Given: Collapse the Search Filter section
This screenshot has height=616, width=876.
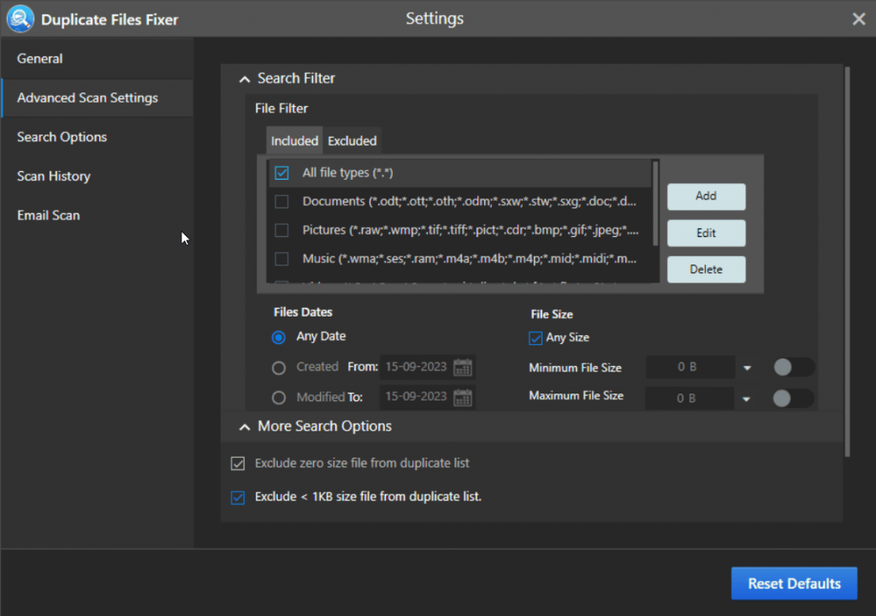Looking at the screenshot, I should pos(245,78).
